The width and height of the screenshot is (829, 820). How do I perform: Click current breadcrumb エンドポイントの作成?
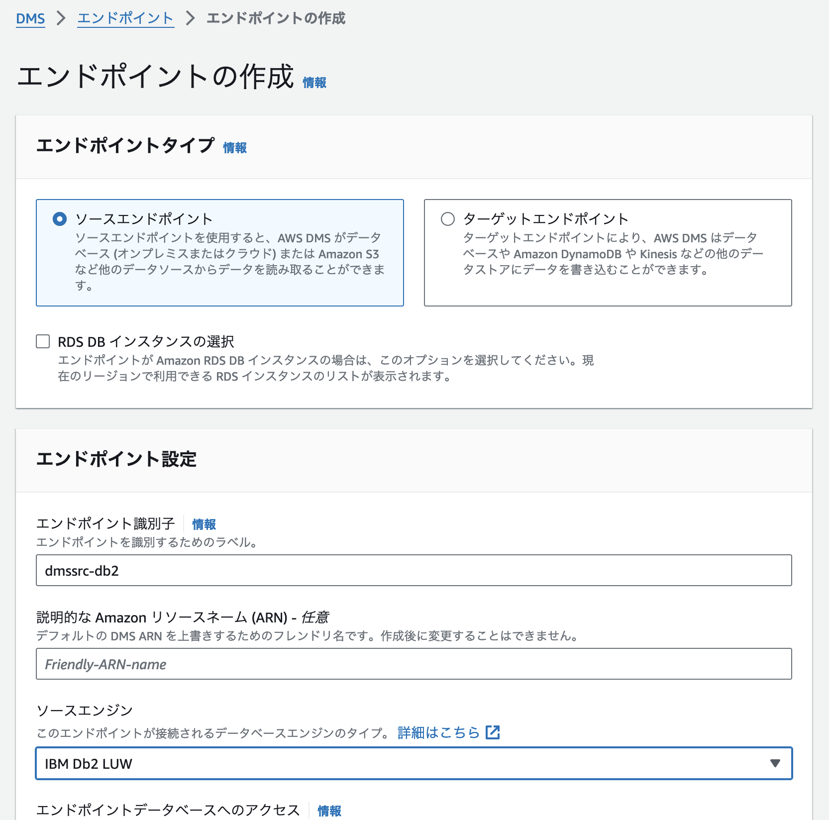[x=276, y=18]
